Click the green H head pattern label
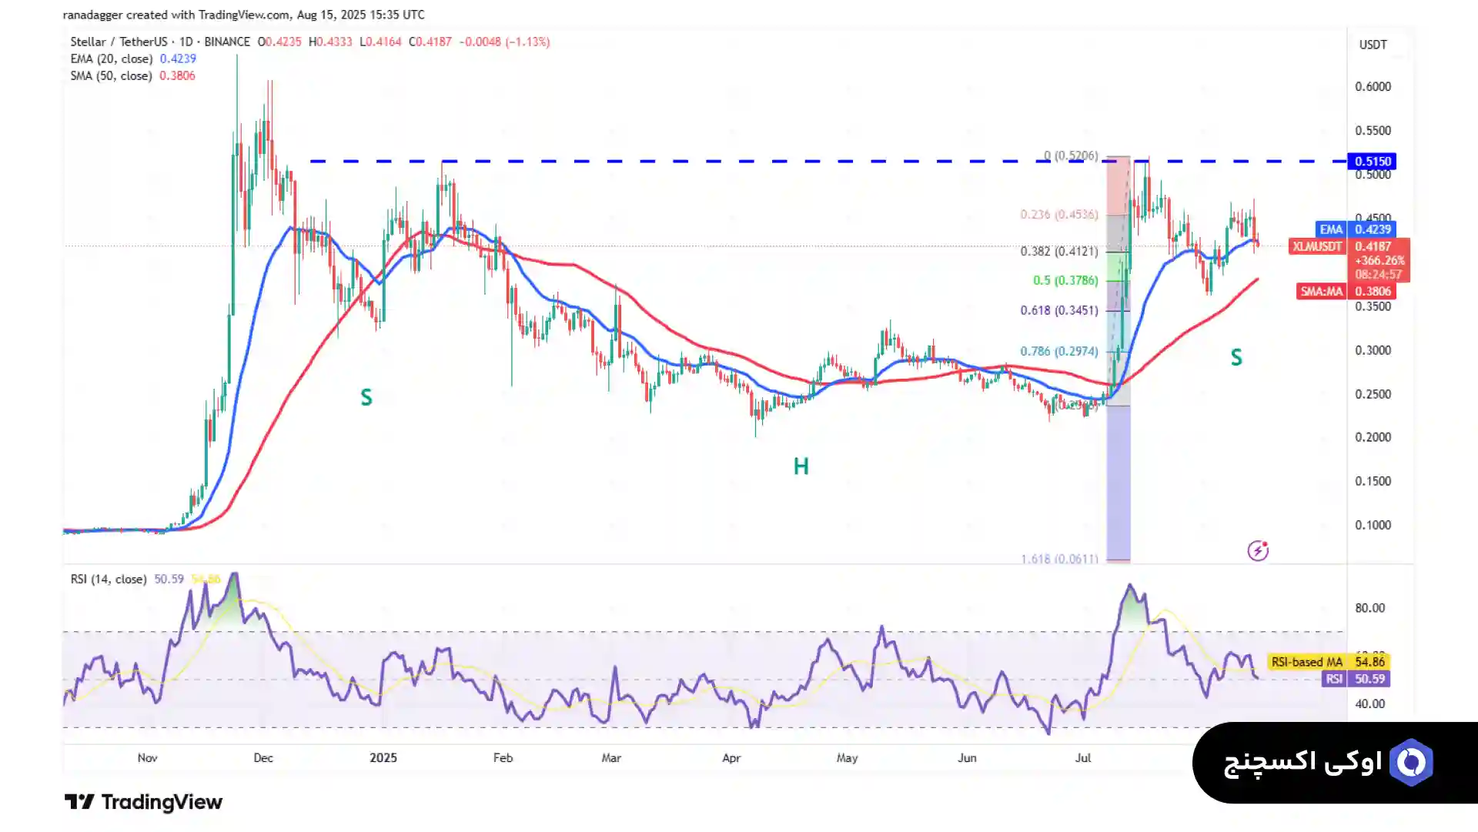The image size is (1478, 832). 801,466
